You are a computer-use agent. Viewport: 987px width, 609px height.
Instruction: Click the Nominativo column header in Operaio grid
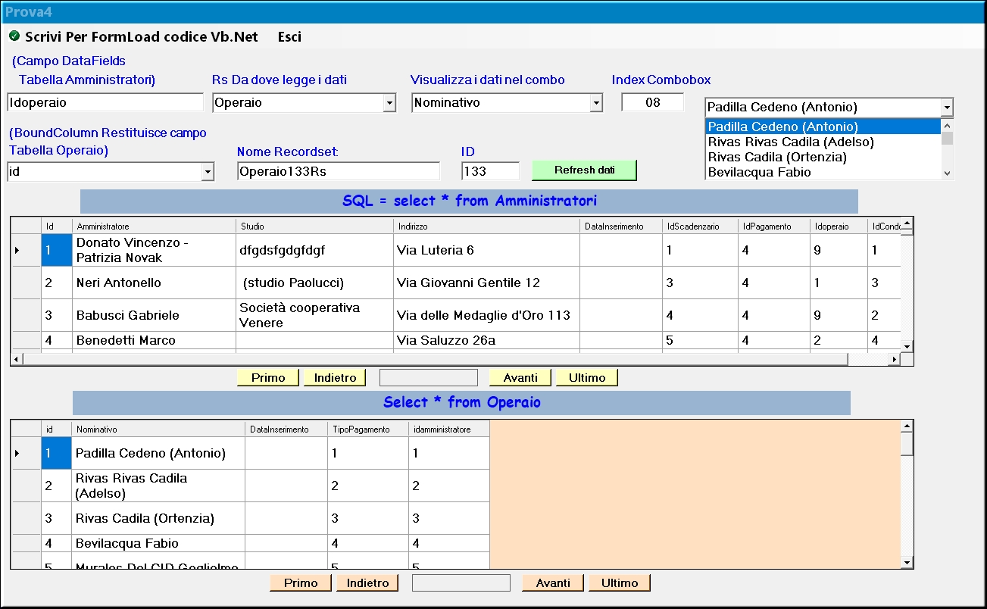pyautogui.click(x=158, y=429)
